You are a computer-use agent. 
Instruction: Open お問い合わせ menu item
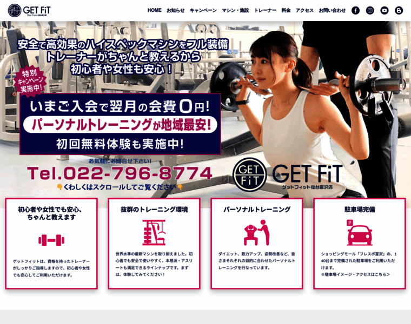point(333,10)
